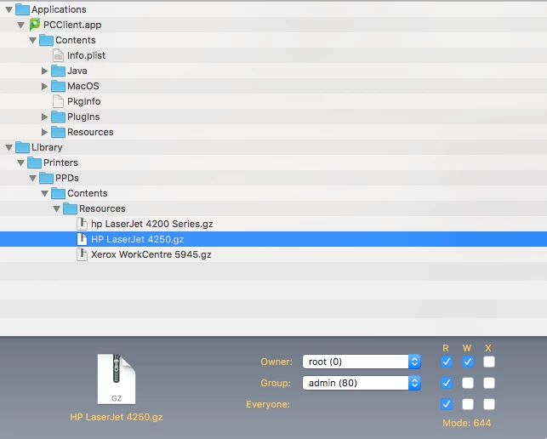
Task: Collapse the Applications disclosure triangle
Action: 9,9
